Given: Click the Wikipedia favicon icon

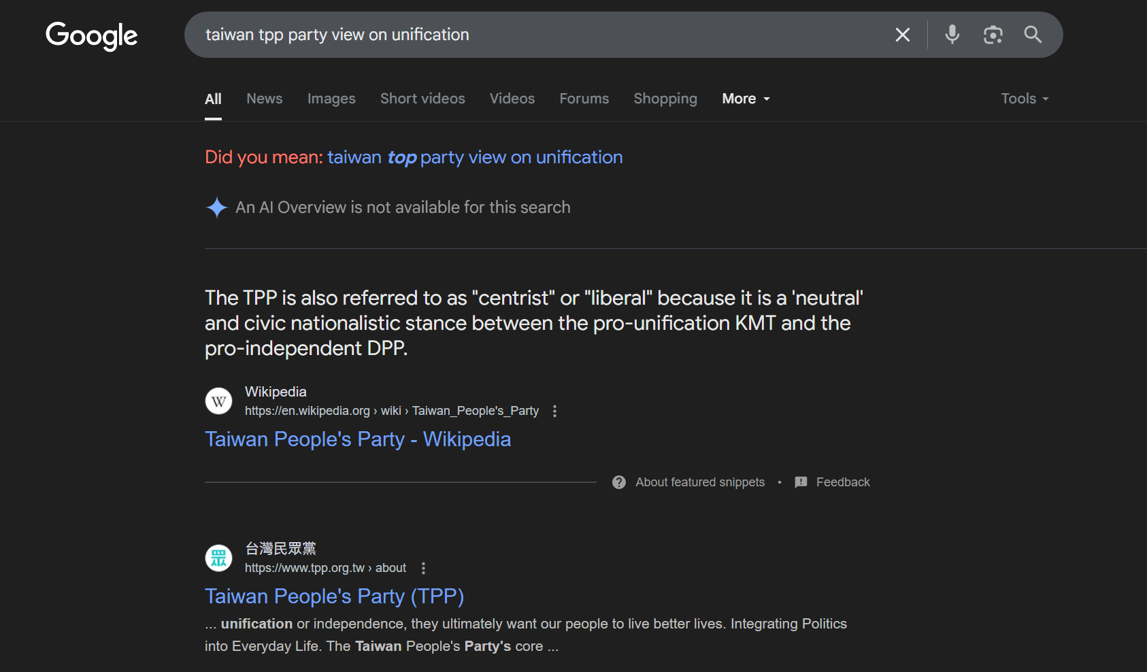Looking at the screenshot, I should 218,401.
